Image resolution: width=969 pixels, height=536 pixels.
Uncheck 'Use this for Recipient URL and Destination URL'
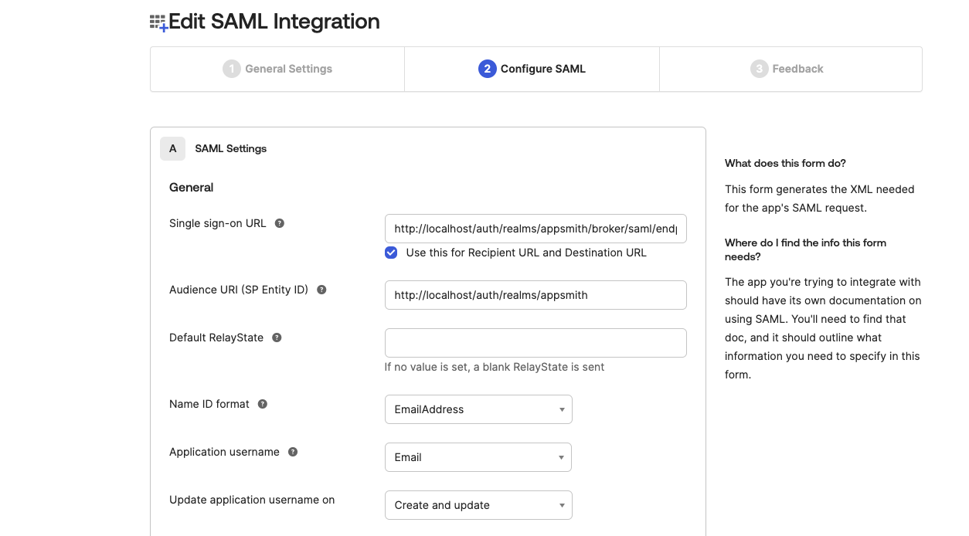[x=391, y=253]
